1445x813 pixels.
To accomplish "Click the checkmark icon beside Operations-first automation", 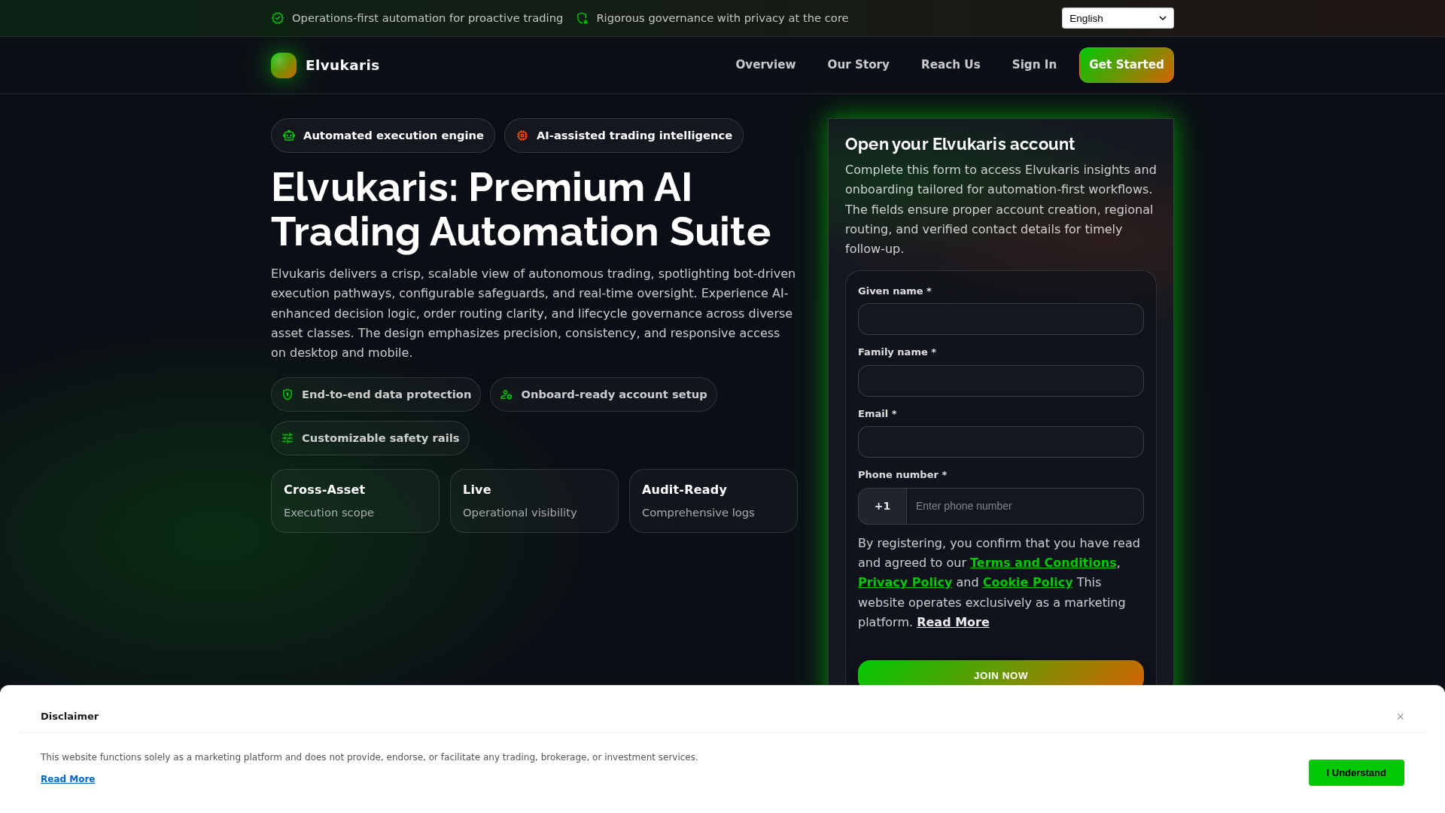I will [278, 18].
